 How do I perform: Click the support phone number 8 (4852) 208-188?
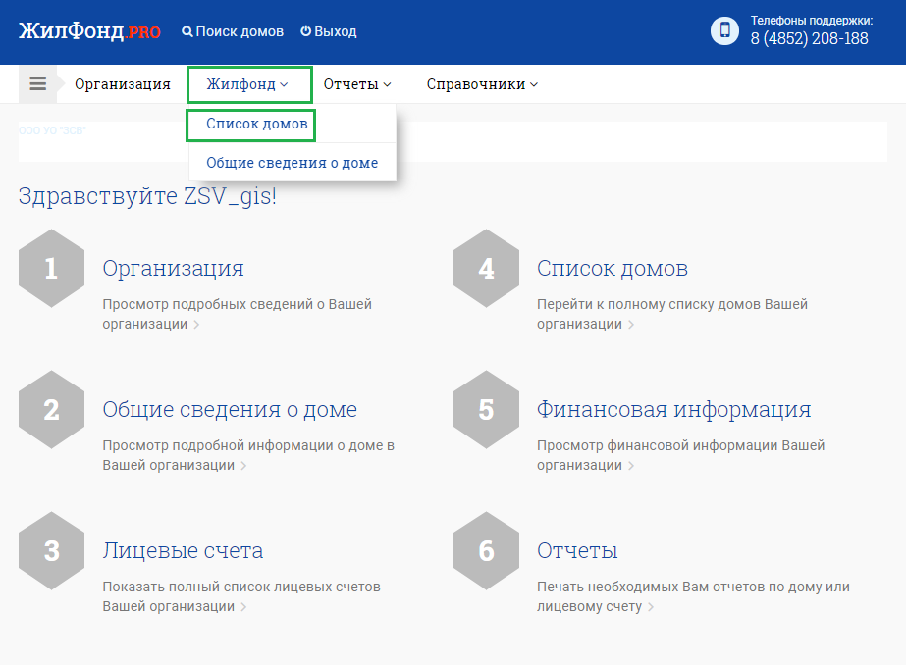pos(809,39)
